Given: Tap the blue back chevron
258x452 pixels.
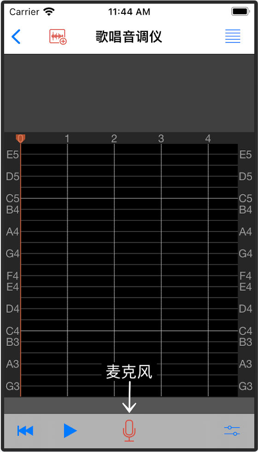Looking at the screenshot, I should pyautogui.click(x=16, y=36).
